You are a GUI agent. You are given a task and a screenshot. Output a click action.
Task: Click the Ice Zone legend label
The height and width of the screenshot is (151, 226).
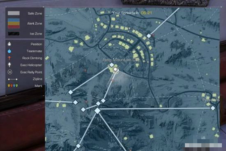click(36, 34)
